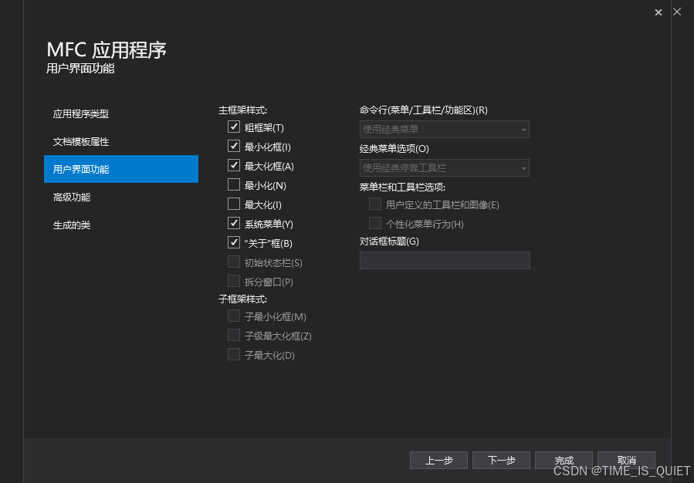Click the 子级最大化框(Z) checkbox
Screen dimensions: 694x483
point(234,336)
